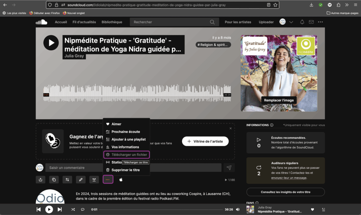Click the search magnifier icon
This screenshot has width=361, height=215.
(x=212, y=22)
